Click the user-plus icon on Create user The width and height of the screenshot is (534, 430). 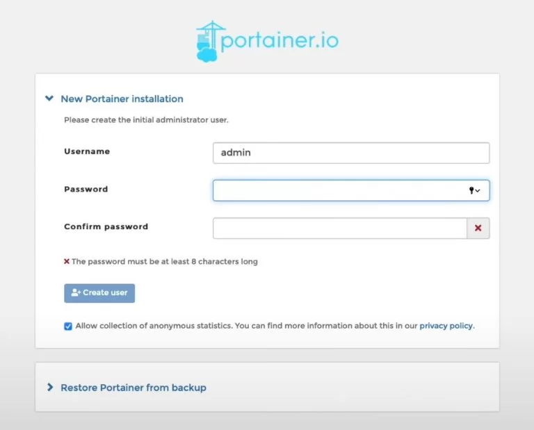point(76,293)
